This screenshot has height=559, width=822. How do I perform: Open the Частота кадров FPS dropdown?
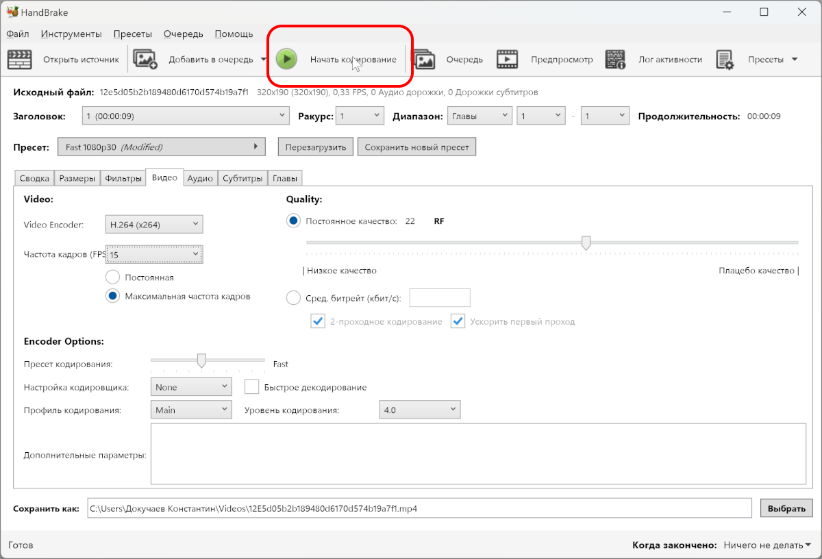154,254
